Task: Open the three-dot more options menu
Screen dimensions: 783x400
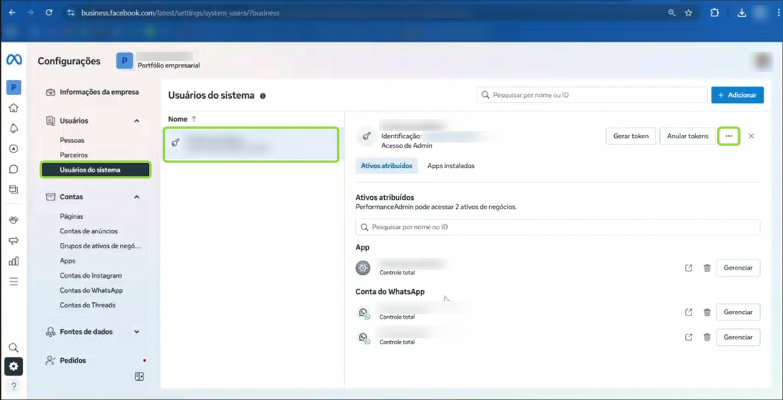Action: pos(728,136)
